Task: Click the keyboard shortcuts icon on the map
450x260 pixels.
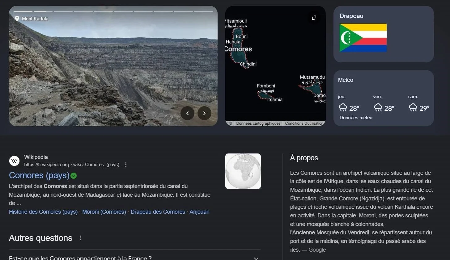Action: pos(229,124)
